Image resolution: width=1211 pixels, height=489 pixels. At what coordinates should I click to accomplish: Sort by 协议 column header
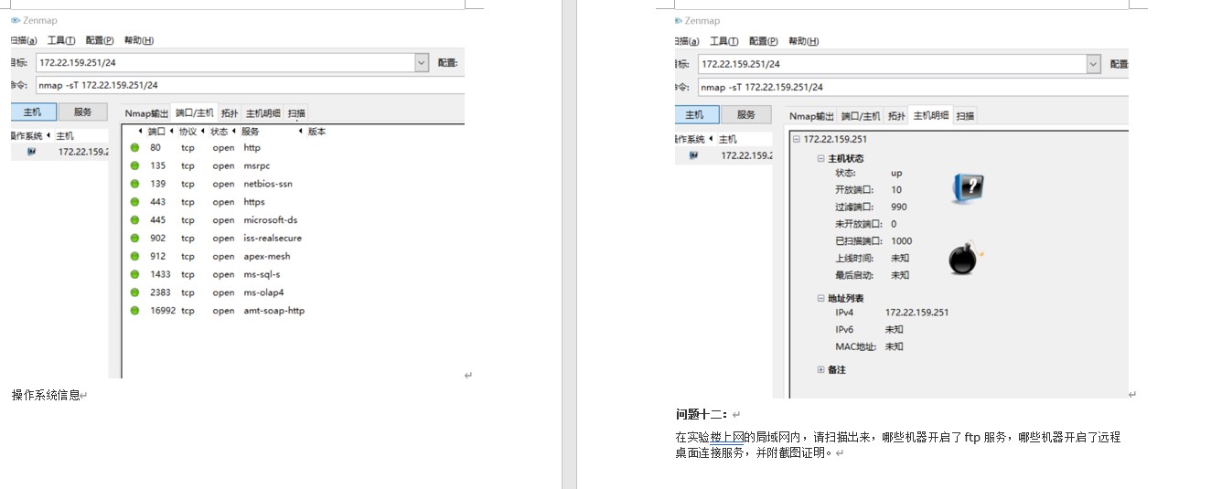point(187,132)
